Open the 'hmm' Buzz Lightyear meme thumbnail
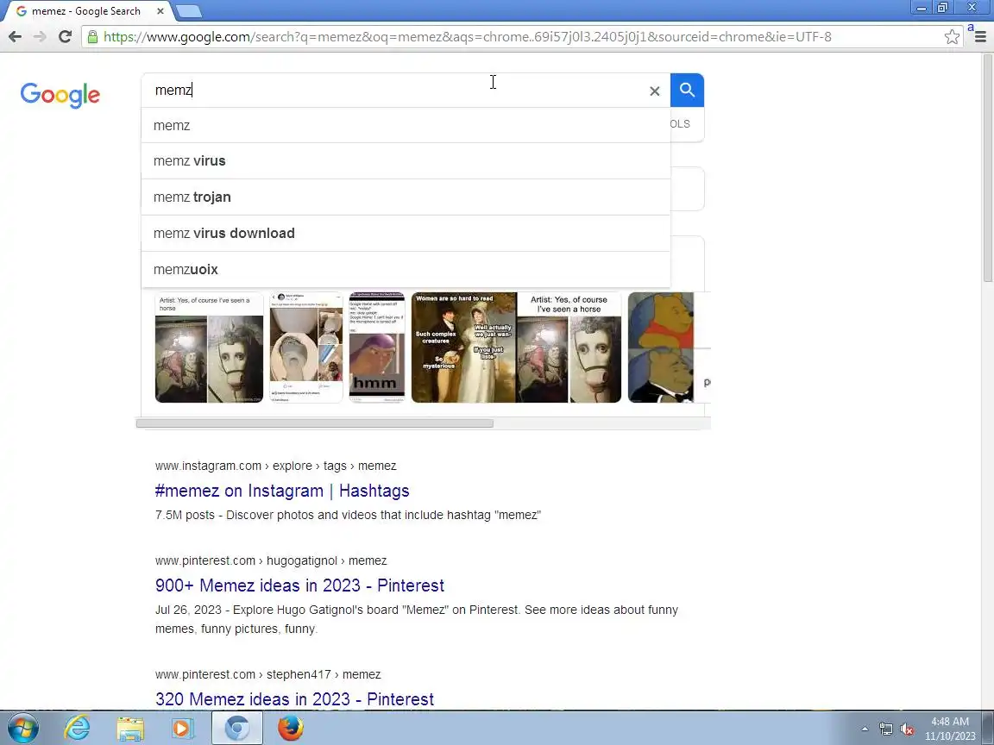Image resolution: width=994 pixels, height=745 pixels. pos(376,347)
